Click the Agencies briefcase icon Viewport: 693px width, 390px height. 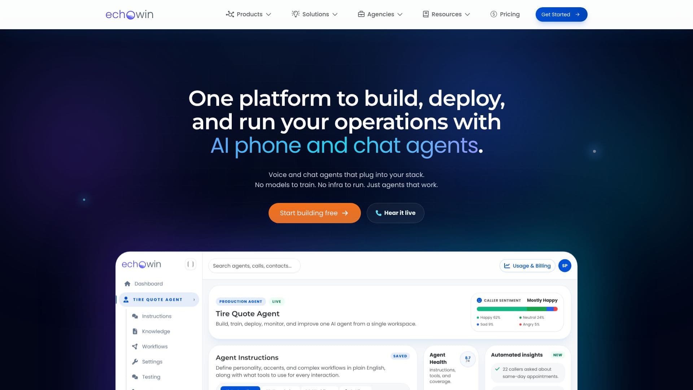tap(361, 14)
